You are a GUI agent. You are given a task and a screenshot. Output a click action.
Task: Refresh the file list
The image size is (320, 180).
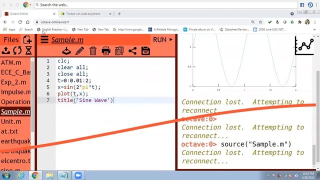coord(17,50)
